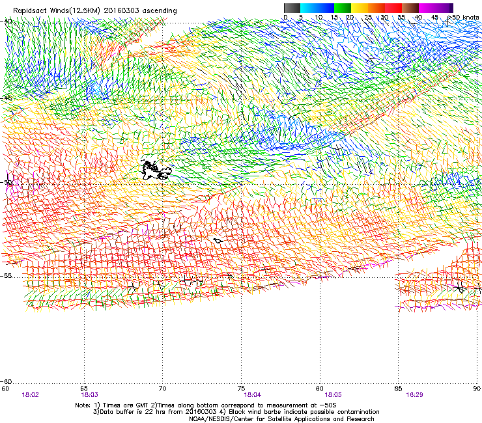Viewport: 482px width, 423px height.
Task: Click the longitude label '60'
Action: pos(5,389)
